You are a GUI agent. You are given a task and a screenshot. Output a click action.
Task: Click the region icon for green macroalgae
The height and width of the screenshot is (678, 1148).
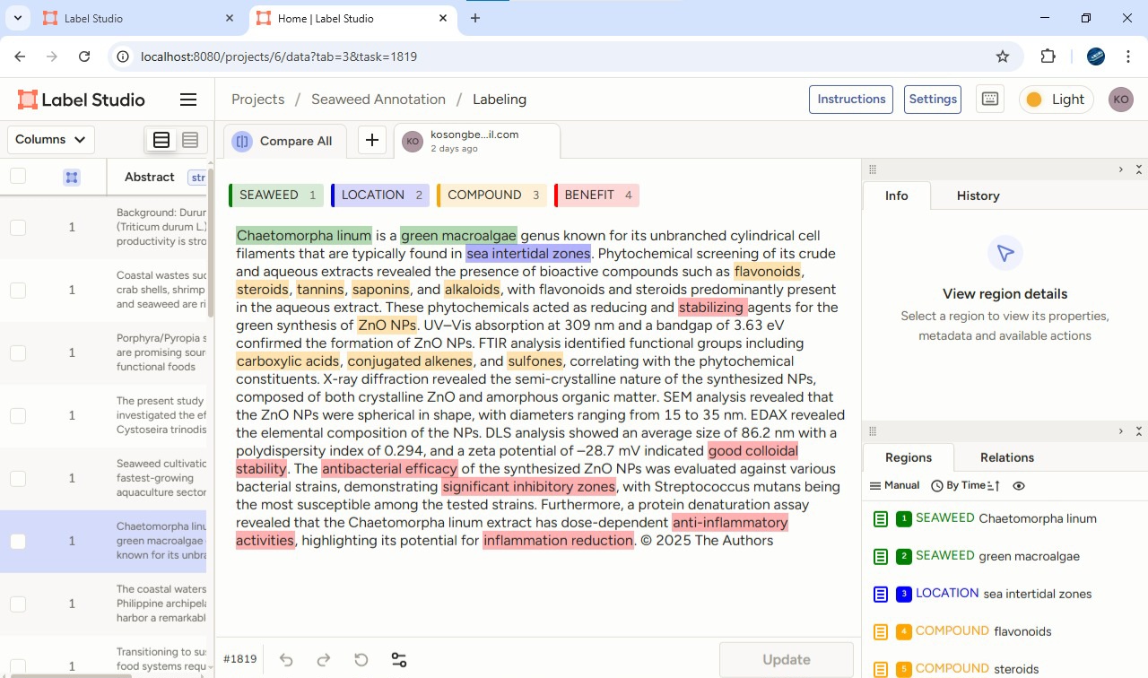click(x=881, y=557)
